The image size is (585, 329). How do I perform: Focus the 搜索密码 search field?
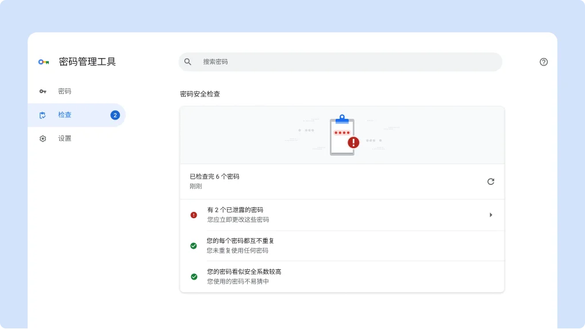pos(345,61)
